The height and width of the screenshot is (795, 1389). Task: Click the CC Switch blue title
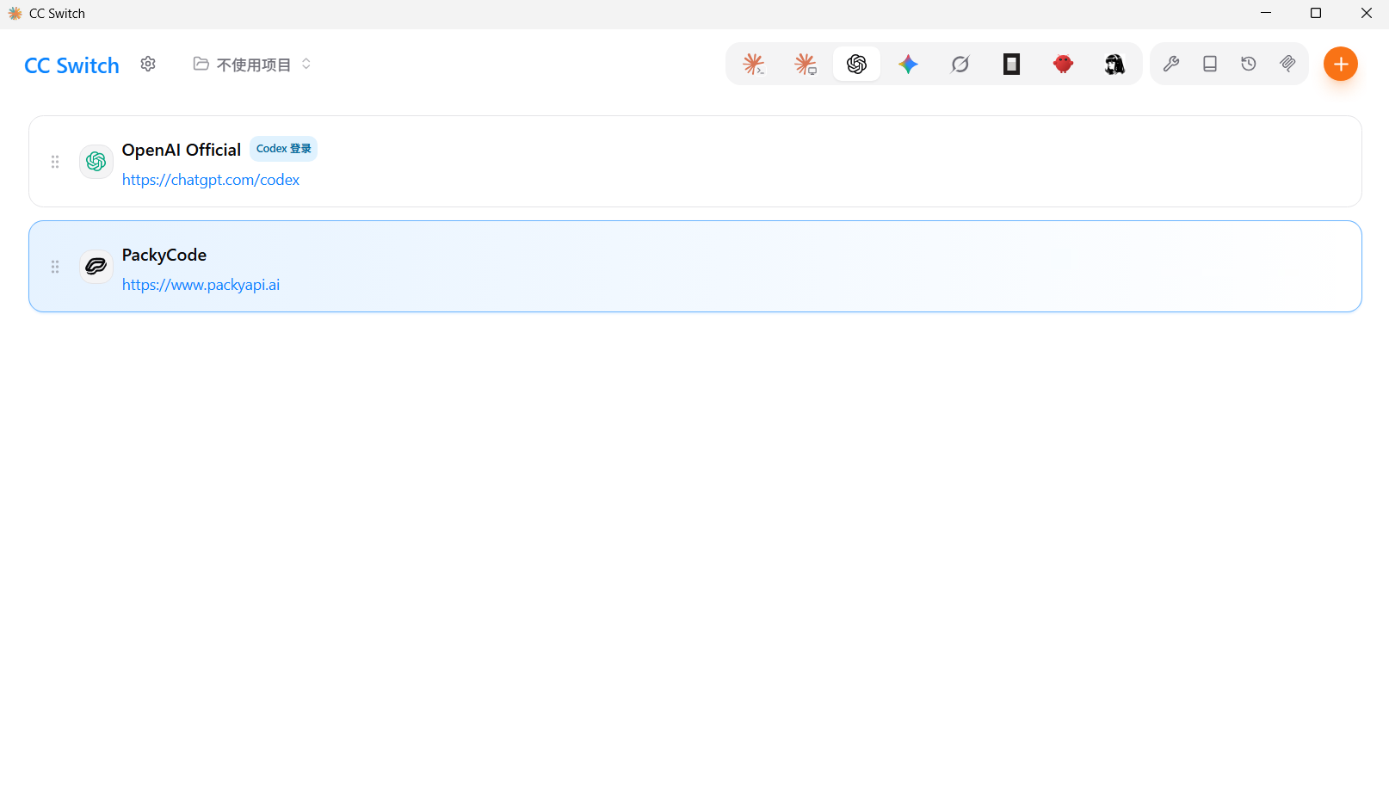71,65
